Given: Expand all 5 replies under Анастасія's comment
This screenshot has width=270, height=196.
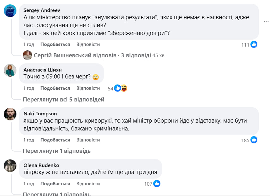Looking at the screenshot, I should (63, 100).
